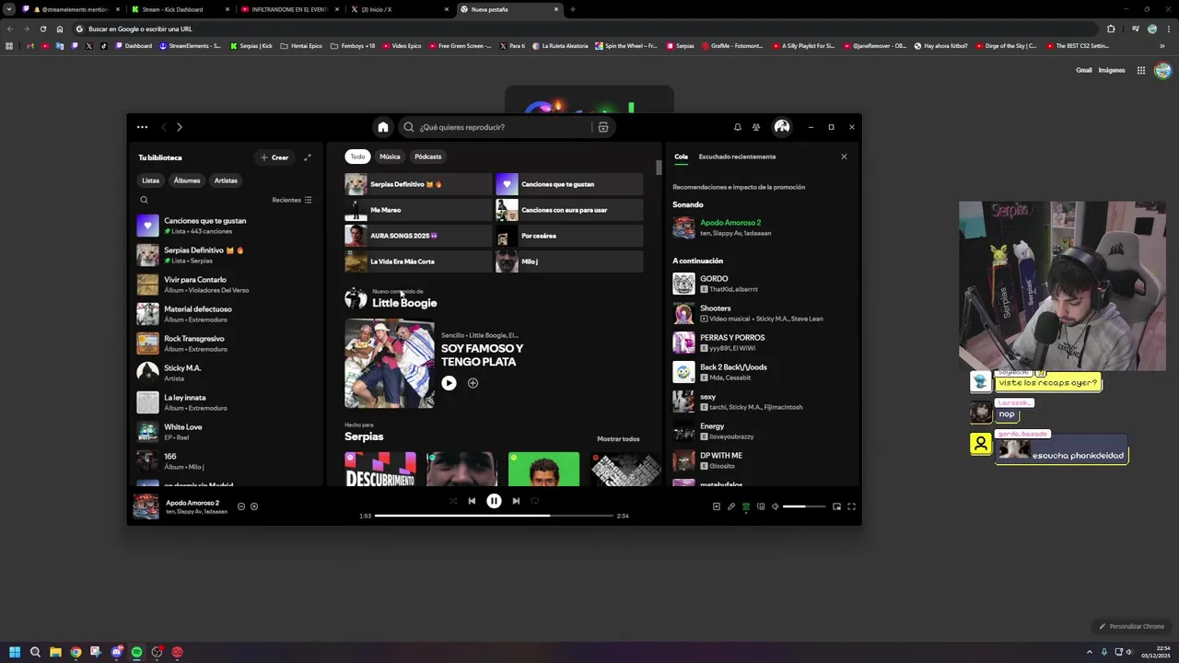The width and height of the screenshot is (1179, 663).
Task: Click the main content scrollbar in Spotify
Action: (659, 168)
